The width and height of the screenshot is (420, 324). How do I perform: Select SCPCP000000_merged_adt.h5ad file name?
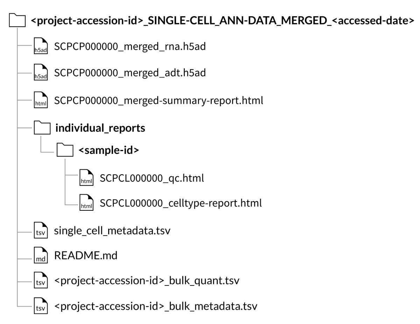(x=130, y=73)
